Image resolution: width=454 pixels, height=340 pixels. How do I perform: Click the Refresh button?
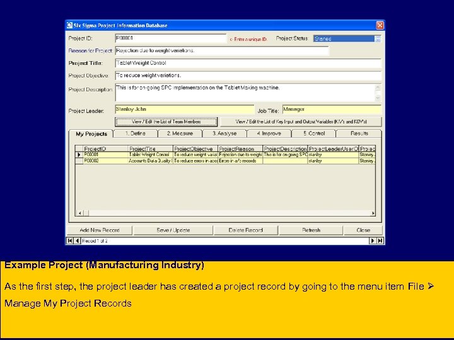pyautogui.click(x=311, y=230)
